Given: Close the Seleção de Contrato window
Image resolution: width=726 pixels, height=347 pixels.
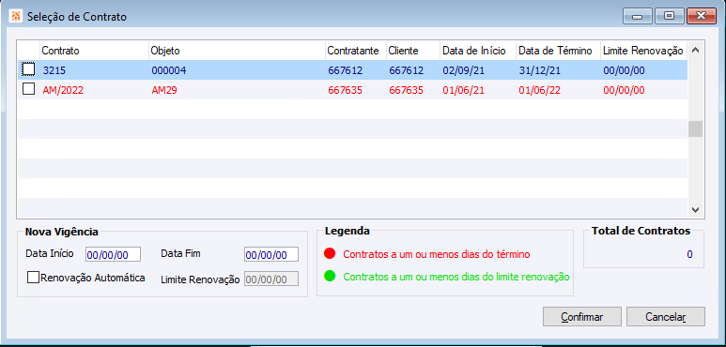Looking at the screenshot, I should tap(702, 16).
